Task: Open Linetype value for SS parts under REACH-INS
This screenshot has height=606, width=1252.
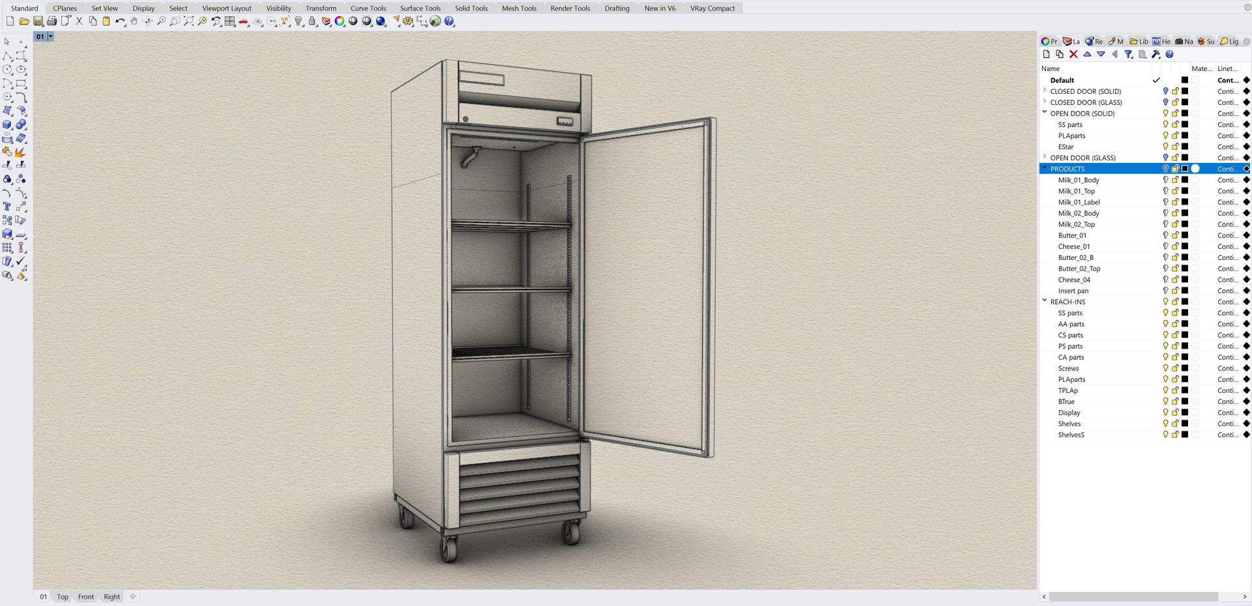Action: point(1227,313)
